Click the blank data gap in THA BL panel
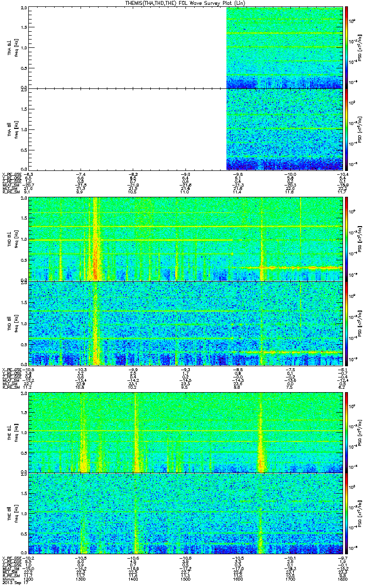The image size is (366, 586). click(128, 47)
